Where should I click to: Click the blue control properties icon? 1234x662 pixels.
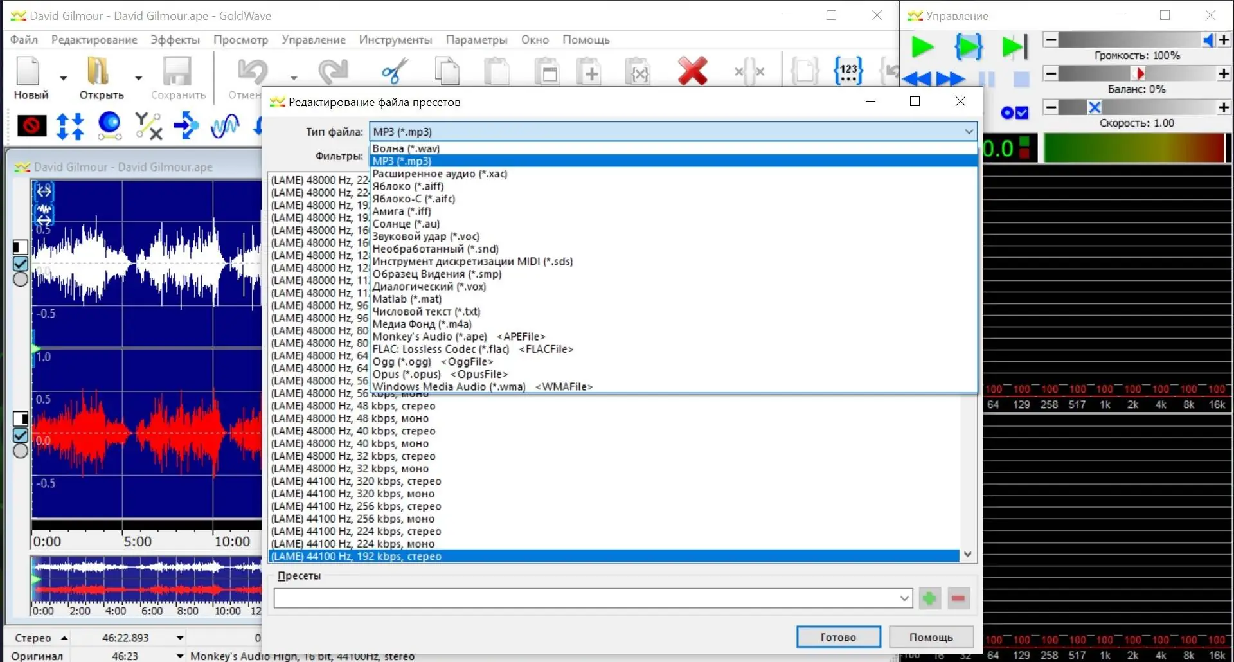pyautogui.click(x=1015, y=113)
